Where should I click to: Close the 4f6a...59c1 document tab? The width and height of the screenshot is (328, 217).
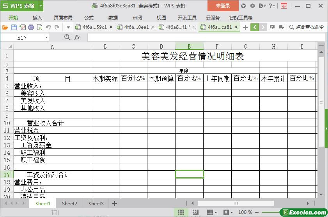point(111,27)
